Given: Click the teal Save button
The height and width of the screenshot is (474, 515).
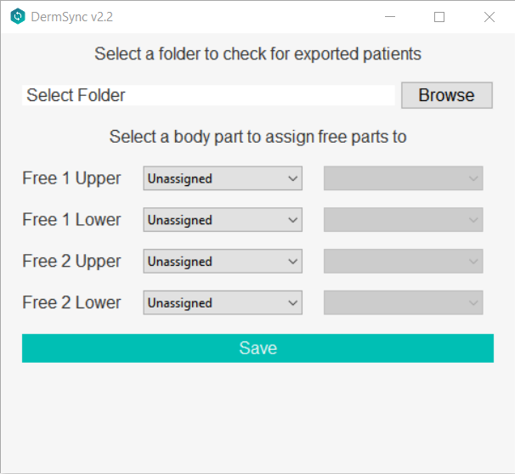Looking at the screenshot, I should click(257, 348).
